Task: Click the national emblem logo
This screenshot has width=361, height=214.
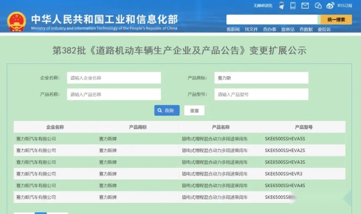Action: tap(17, 22)
